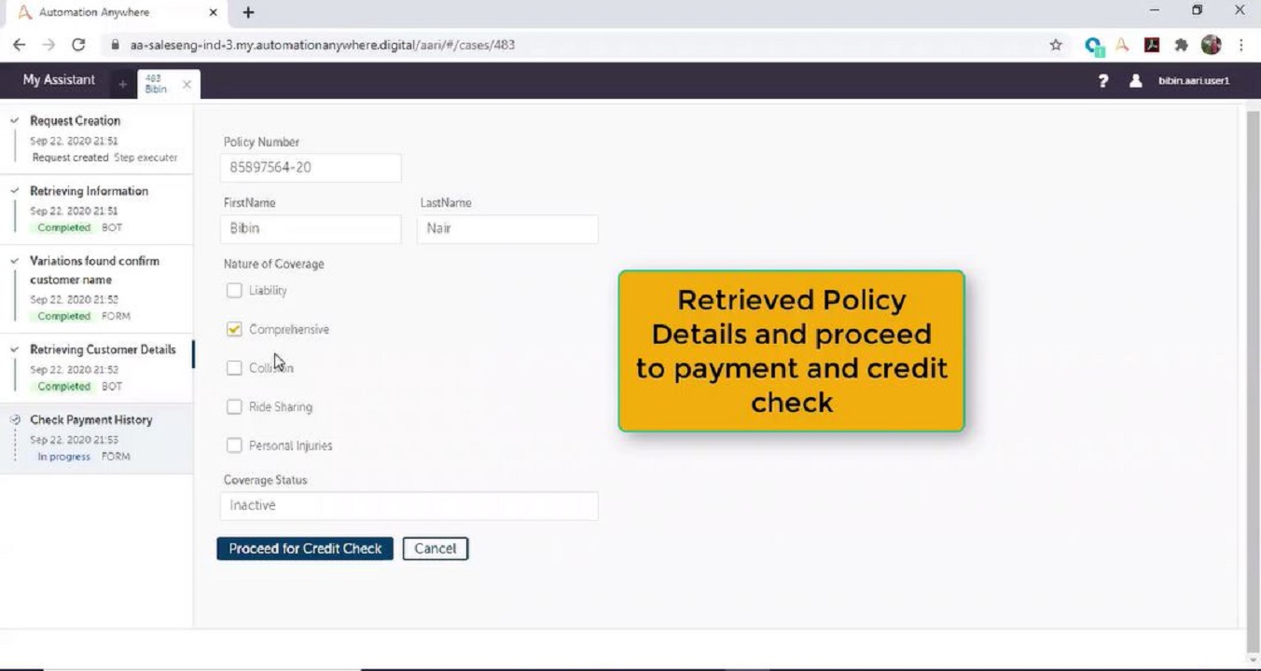Image resolution: width=1261 pixels, height=671 pixels.
Task: Restore down the browser window
Action: [1197, 10]
